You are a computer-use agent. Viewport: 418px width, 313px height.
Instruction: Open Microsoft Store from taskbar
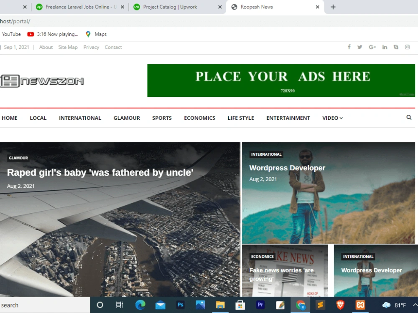pos(240,305)
